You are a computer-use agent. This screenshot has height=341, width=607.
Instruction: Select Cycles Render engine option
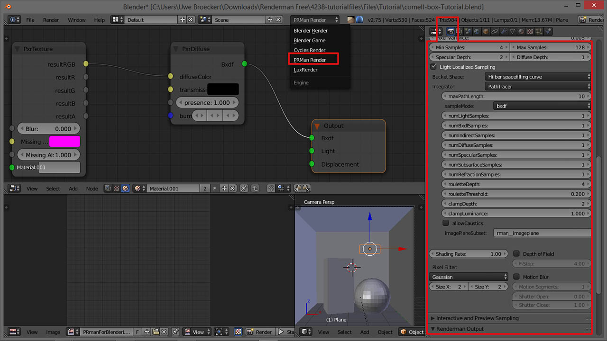pyautogui.click(x=309, y=50)
